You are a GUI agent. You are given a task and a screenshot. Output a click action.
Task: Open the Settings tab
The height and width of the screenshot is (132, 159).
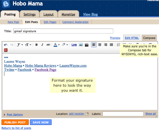(x=29, y=14)
